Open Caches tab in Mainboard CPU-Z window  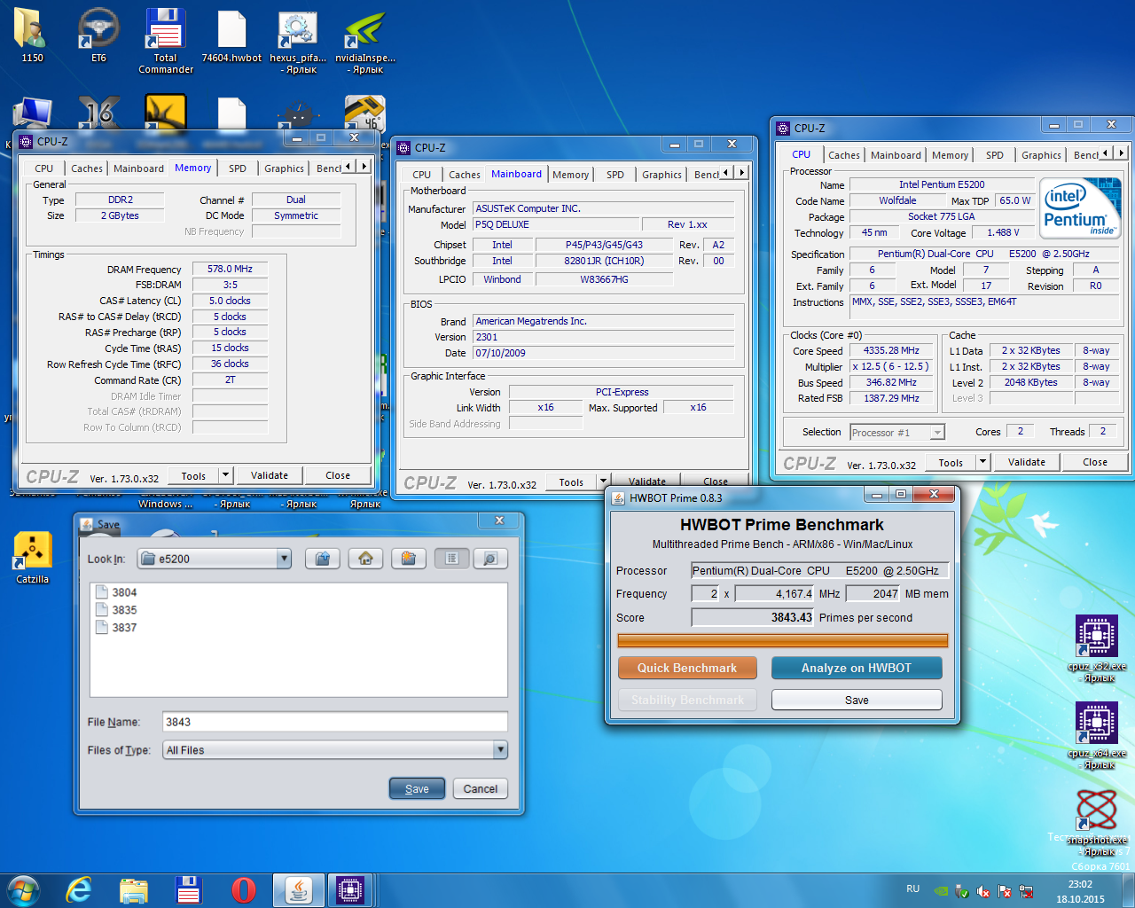[464, 175]
